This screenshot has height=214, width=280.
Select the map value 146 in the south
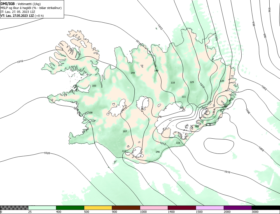click(x=157, y=152)
